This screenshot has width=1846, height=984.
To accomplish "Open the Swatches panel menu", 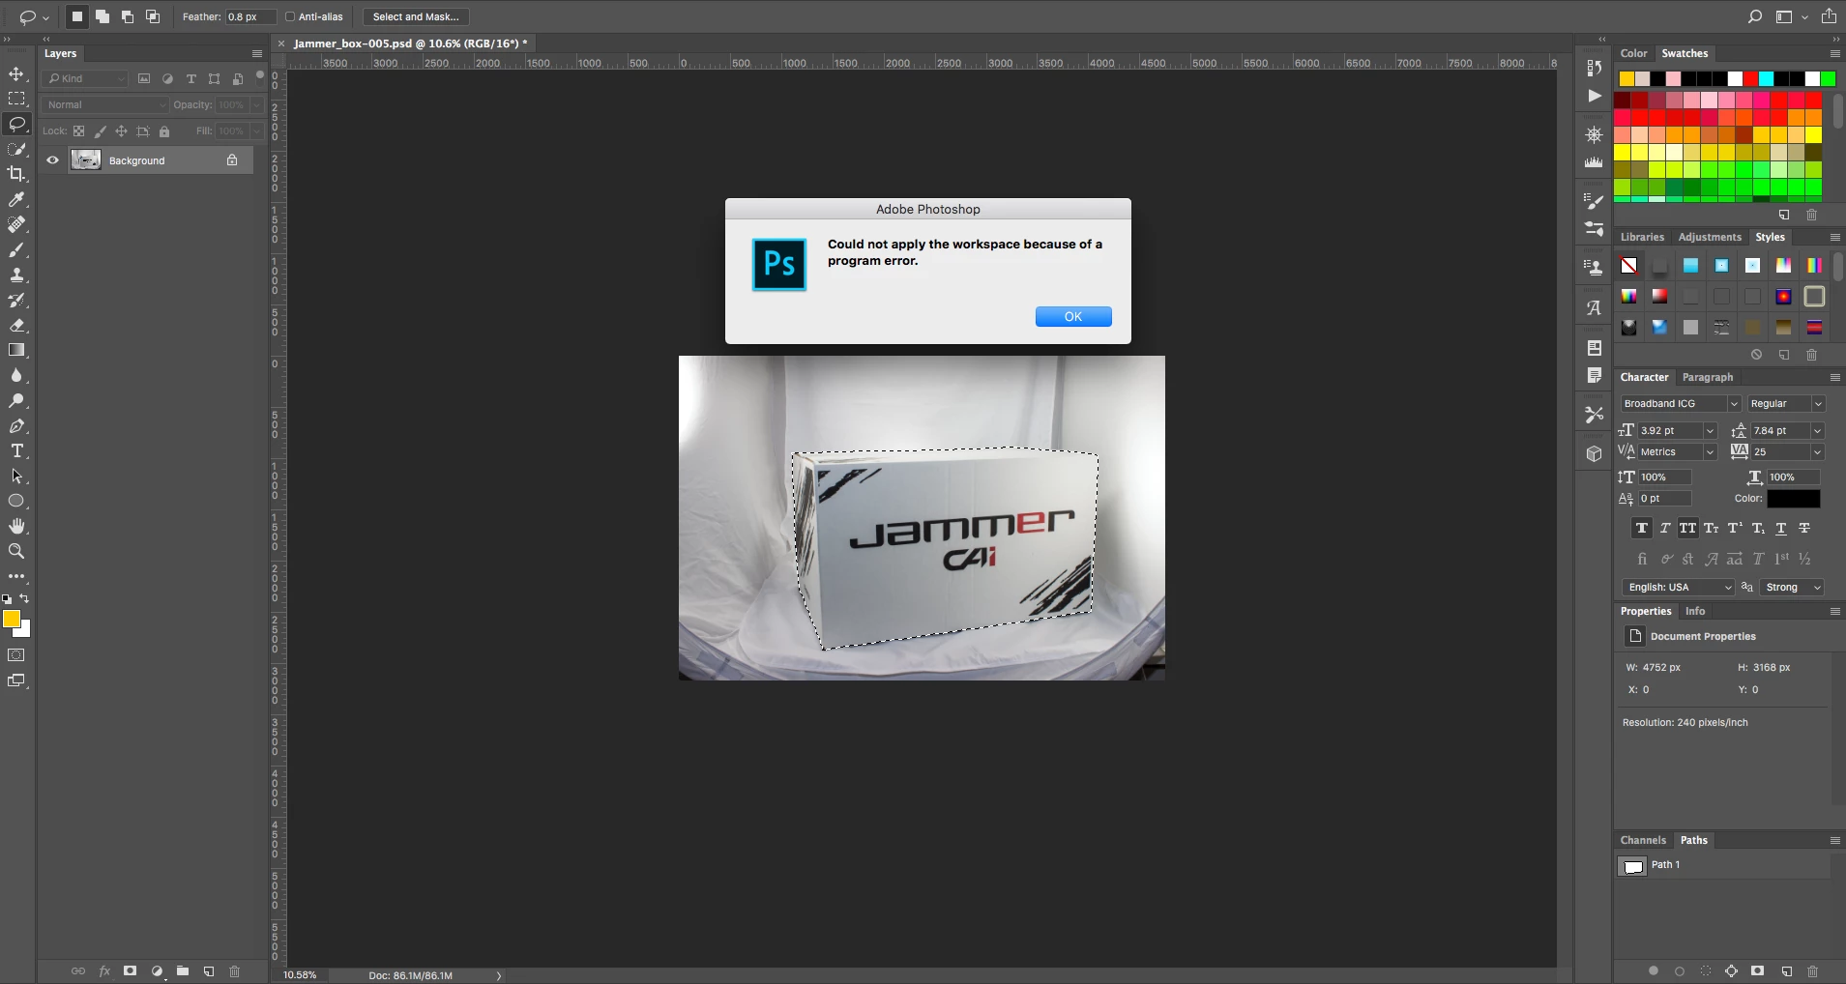I will coord(1834,53).
